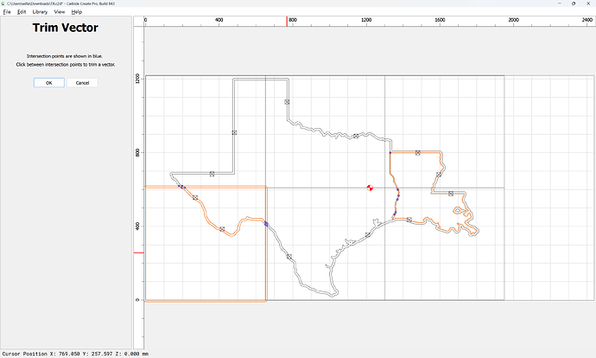The image size is (596, 358).
Task: Open the File menu
Action: pyautogui.click(x=7, y=12)
